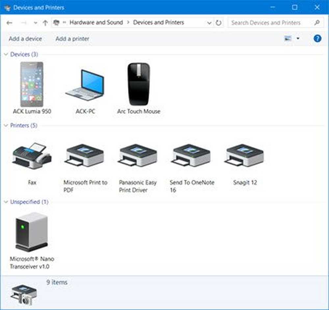Screen dimensions: 329x310
Task: Click the Devices and Printers title bar icon
Action: (x=7, y=8)
